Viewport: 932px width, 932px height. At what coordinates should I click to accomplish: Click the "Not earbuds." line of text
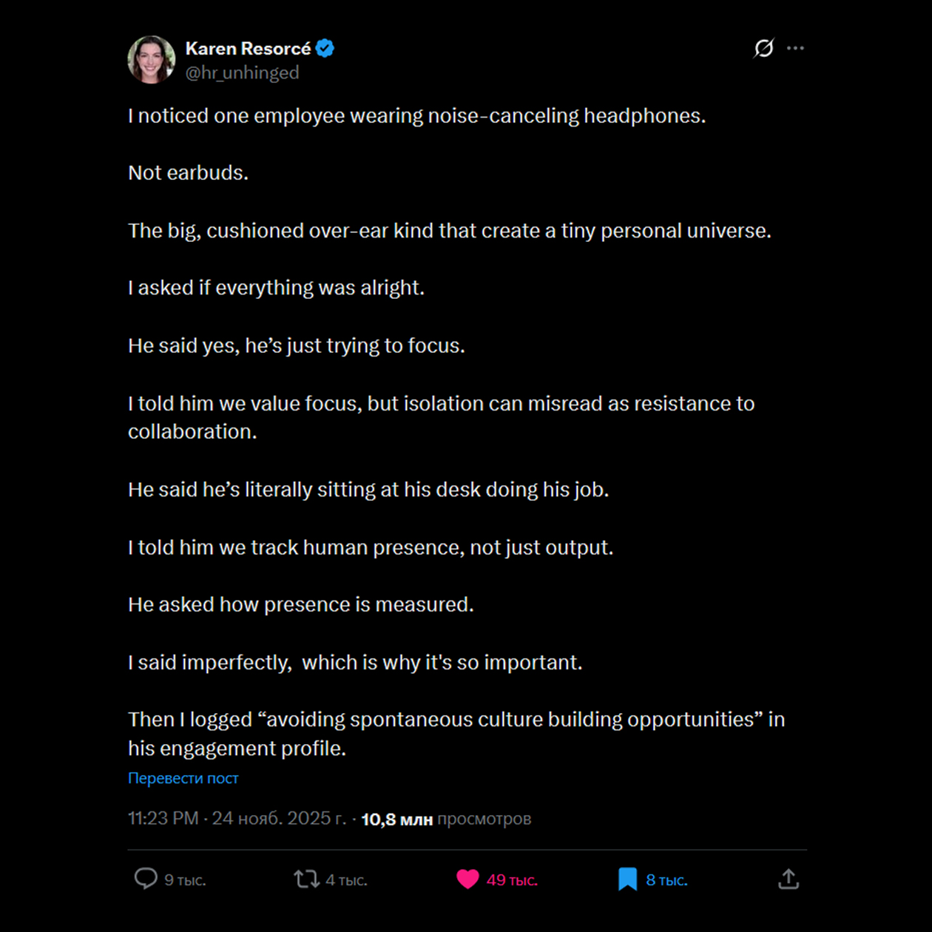pyautogui.click(x=188, y=173)
